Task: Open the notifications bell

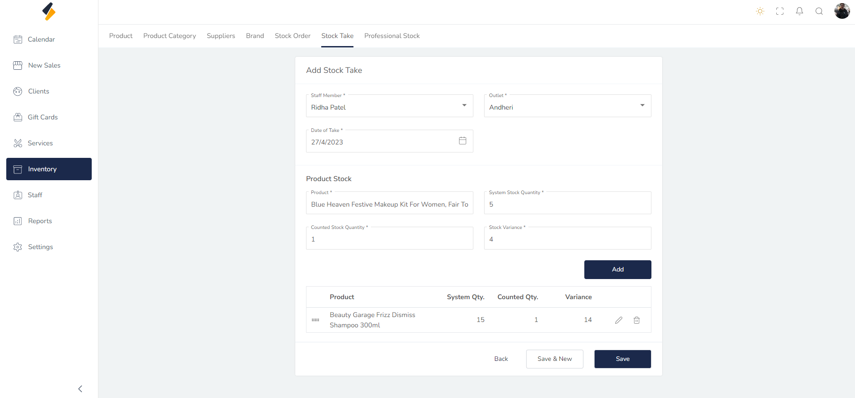Action: point(799,11)
